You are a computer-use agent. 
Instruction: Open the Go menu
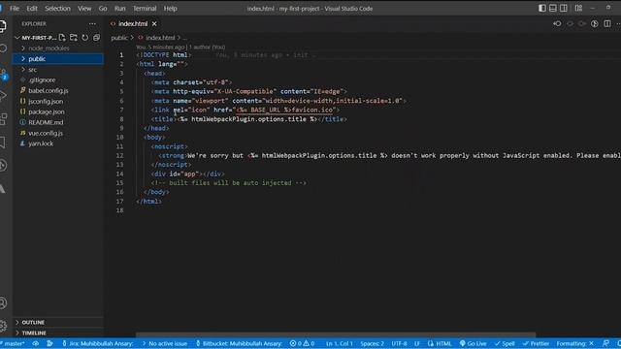point(103,9)
